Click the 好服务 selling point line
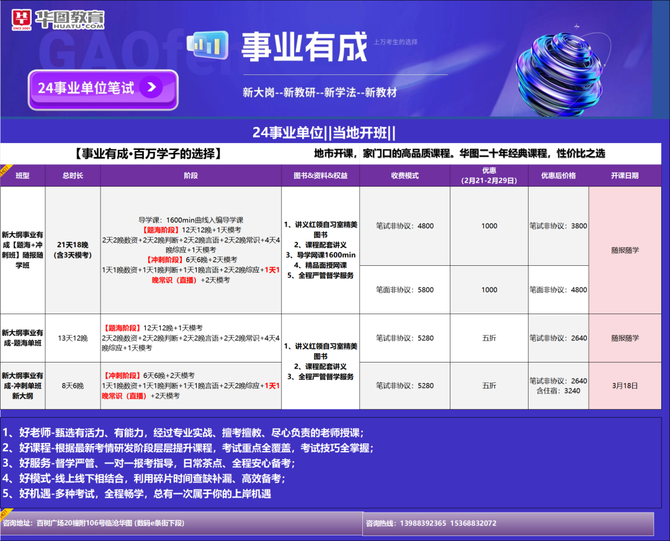 point(149,464)
